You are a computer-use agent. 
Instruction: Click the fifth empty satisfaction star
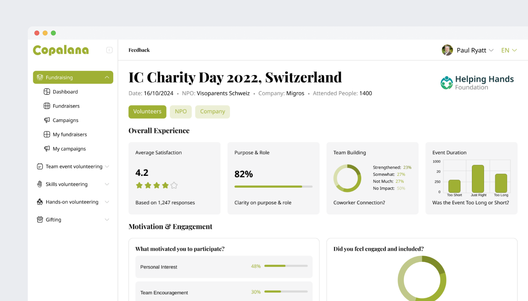coord(174,185)
